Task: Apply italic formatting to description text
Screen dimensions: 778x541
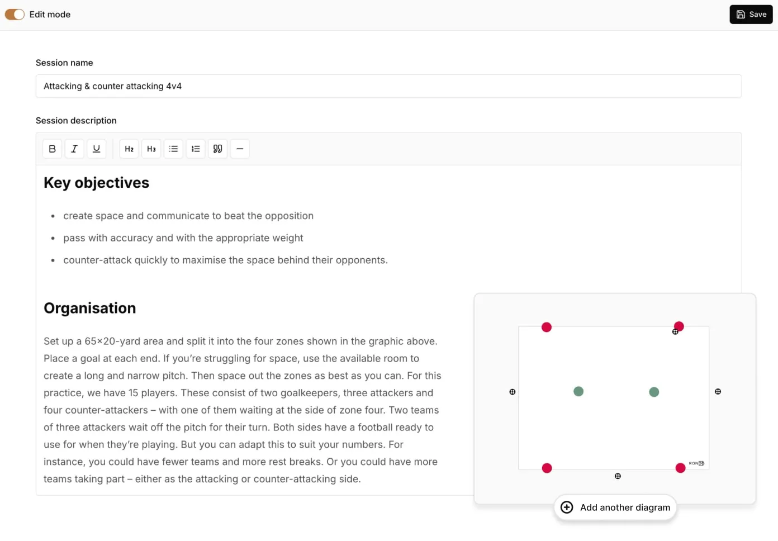Action: pyautogui.click(x=74, y=149)
